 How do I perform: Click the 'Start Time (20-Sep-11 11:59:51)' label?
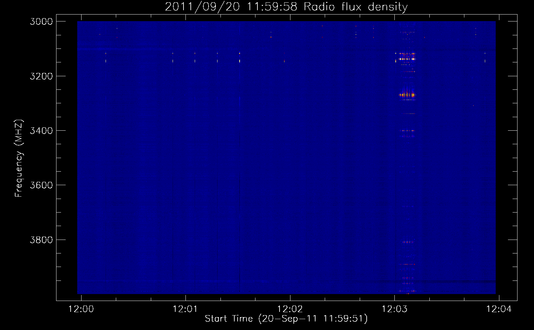286,319
